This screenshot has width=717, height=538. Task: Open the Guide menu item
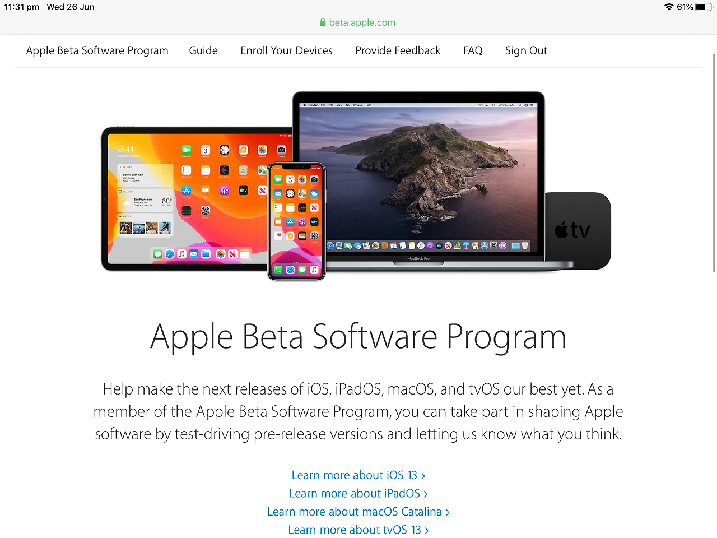(203, 50)
